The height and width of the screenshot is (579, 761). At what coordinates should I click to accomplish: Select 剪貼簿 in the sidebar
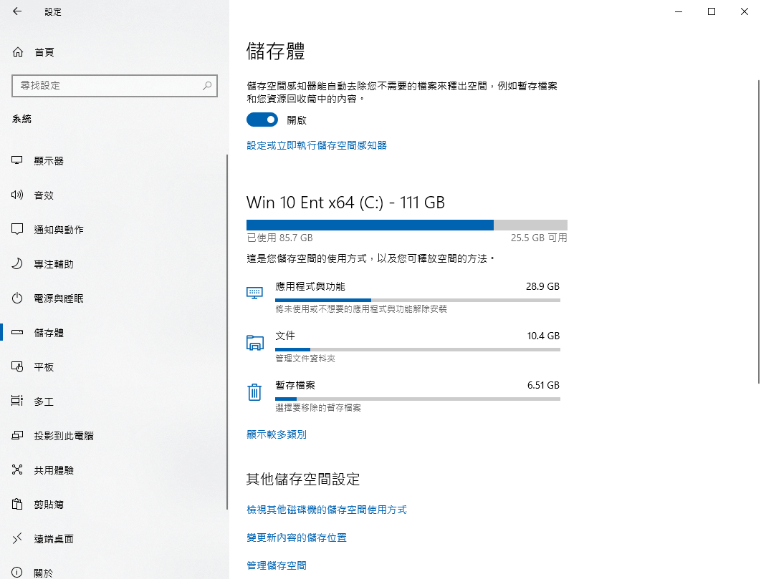tap(49, 505)
